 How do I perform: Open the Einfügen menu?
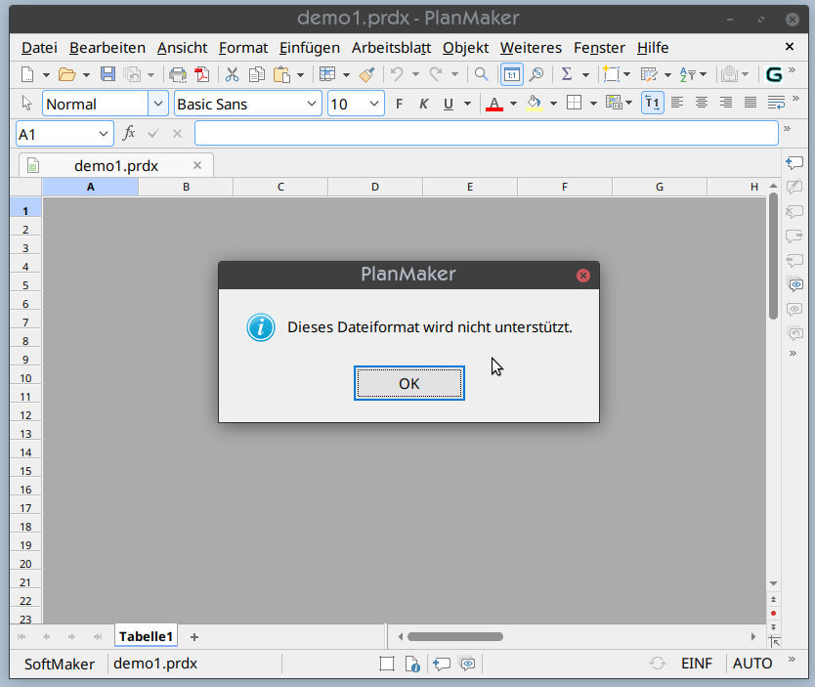309,48
